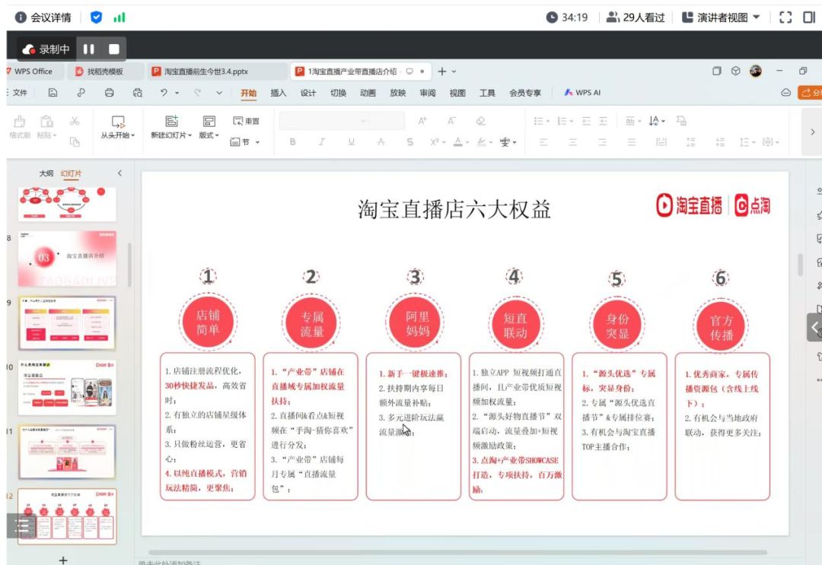Toggle the meeting side panel icon
Viewport: 822px width, 565px height.
click(x=809, y=17)
